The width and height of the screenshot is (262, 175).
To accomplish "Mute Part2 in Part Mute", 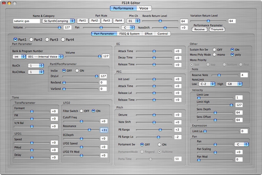I will tap(94, 21).
